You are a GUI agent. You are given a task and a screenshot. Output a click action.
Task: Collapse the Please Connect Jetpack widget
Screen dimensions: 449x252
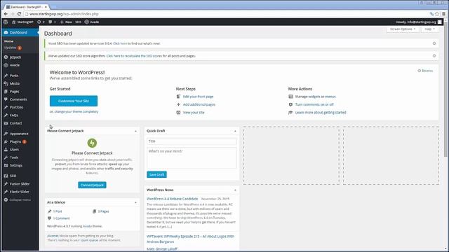tap(135, 131)
